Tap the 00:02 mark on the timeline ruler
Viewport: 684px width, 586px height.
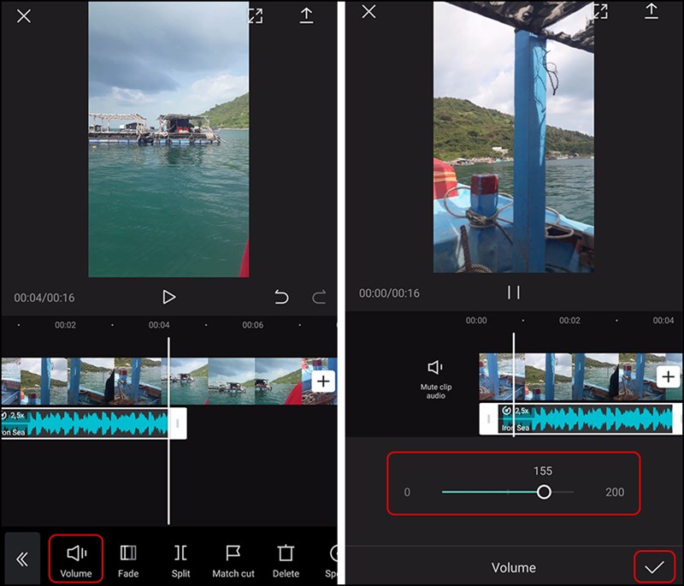66,325
